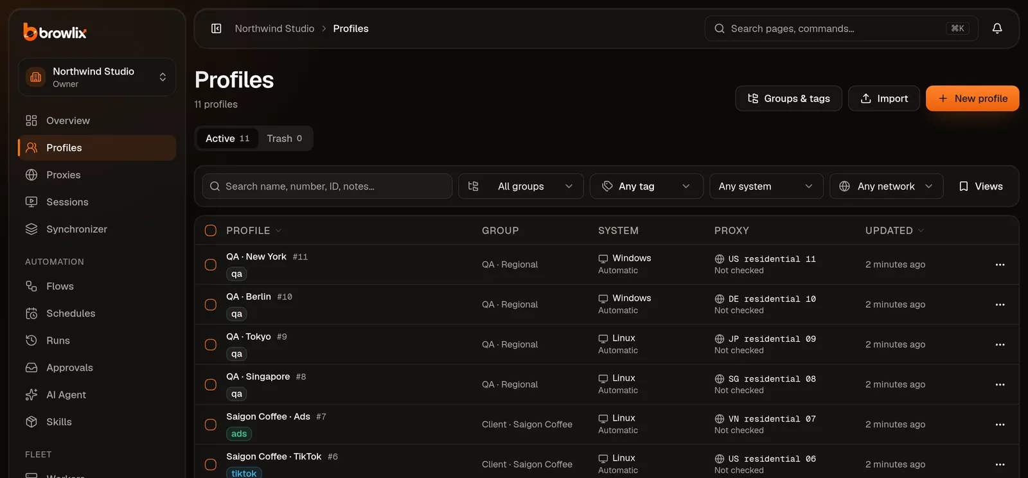This screenshot has height=478, width=1028.
Task: Open more actions for QA · Tokyo
Action: point(1000,344)
